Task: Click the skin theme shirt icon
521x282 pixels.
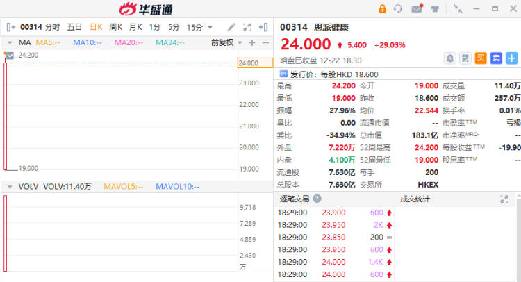Action: pyautogui.click(x=435, y=9)
